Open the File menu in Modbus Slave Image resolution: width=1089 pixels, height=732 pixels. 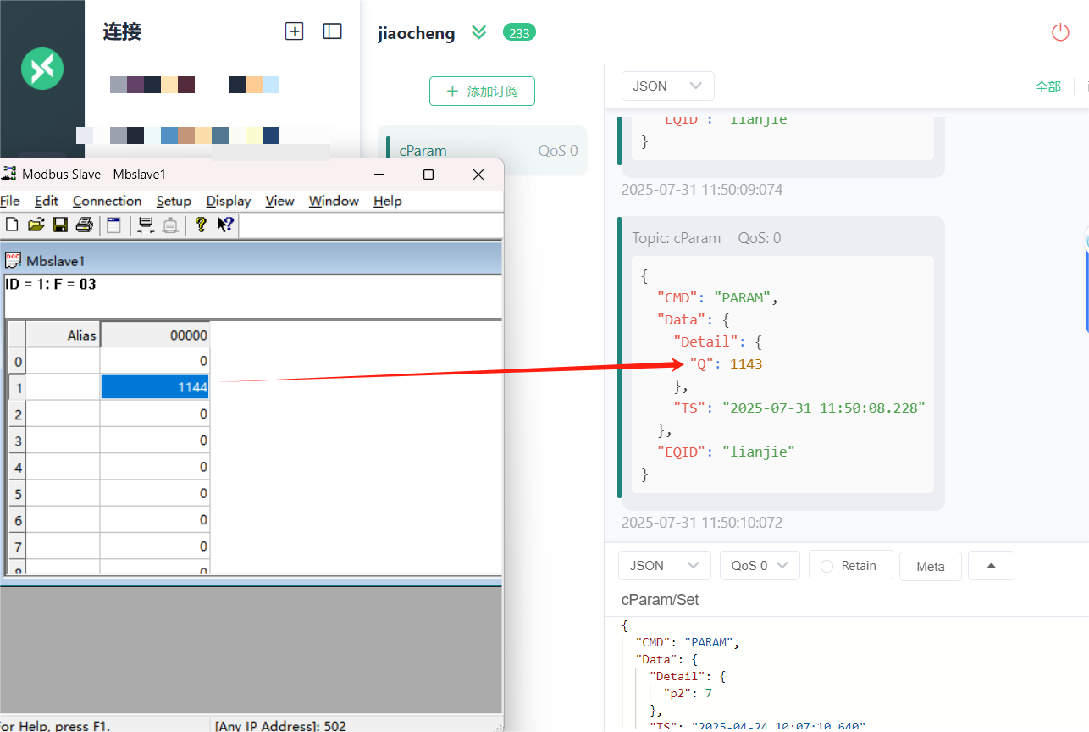coord(9,201)
